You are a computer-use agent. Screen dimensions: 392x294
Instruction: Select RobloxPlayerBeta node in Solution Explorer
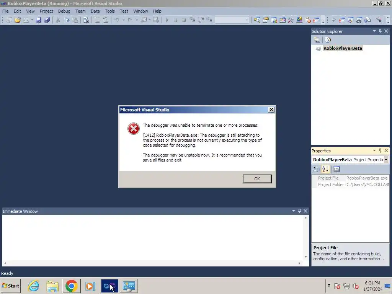[x=343, y=48]
